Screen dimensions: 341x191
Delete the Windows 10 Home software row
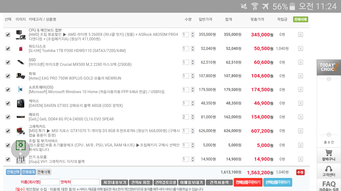pos(301,90)
